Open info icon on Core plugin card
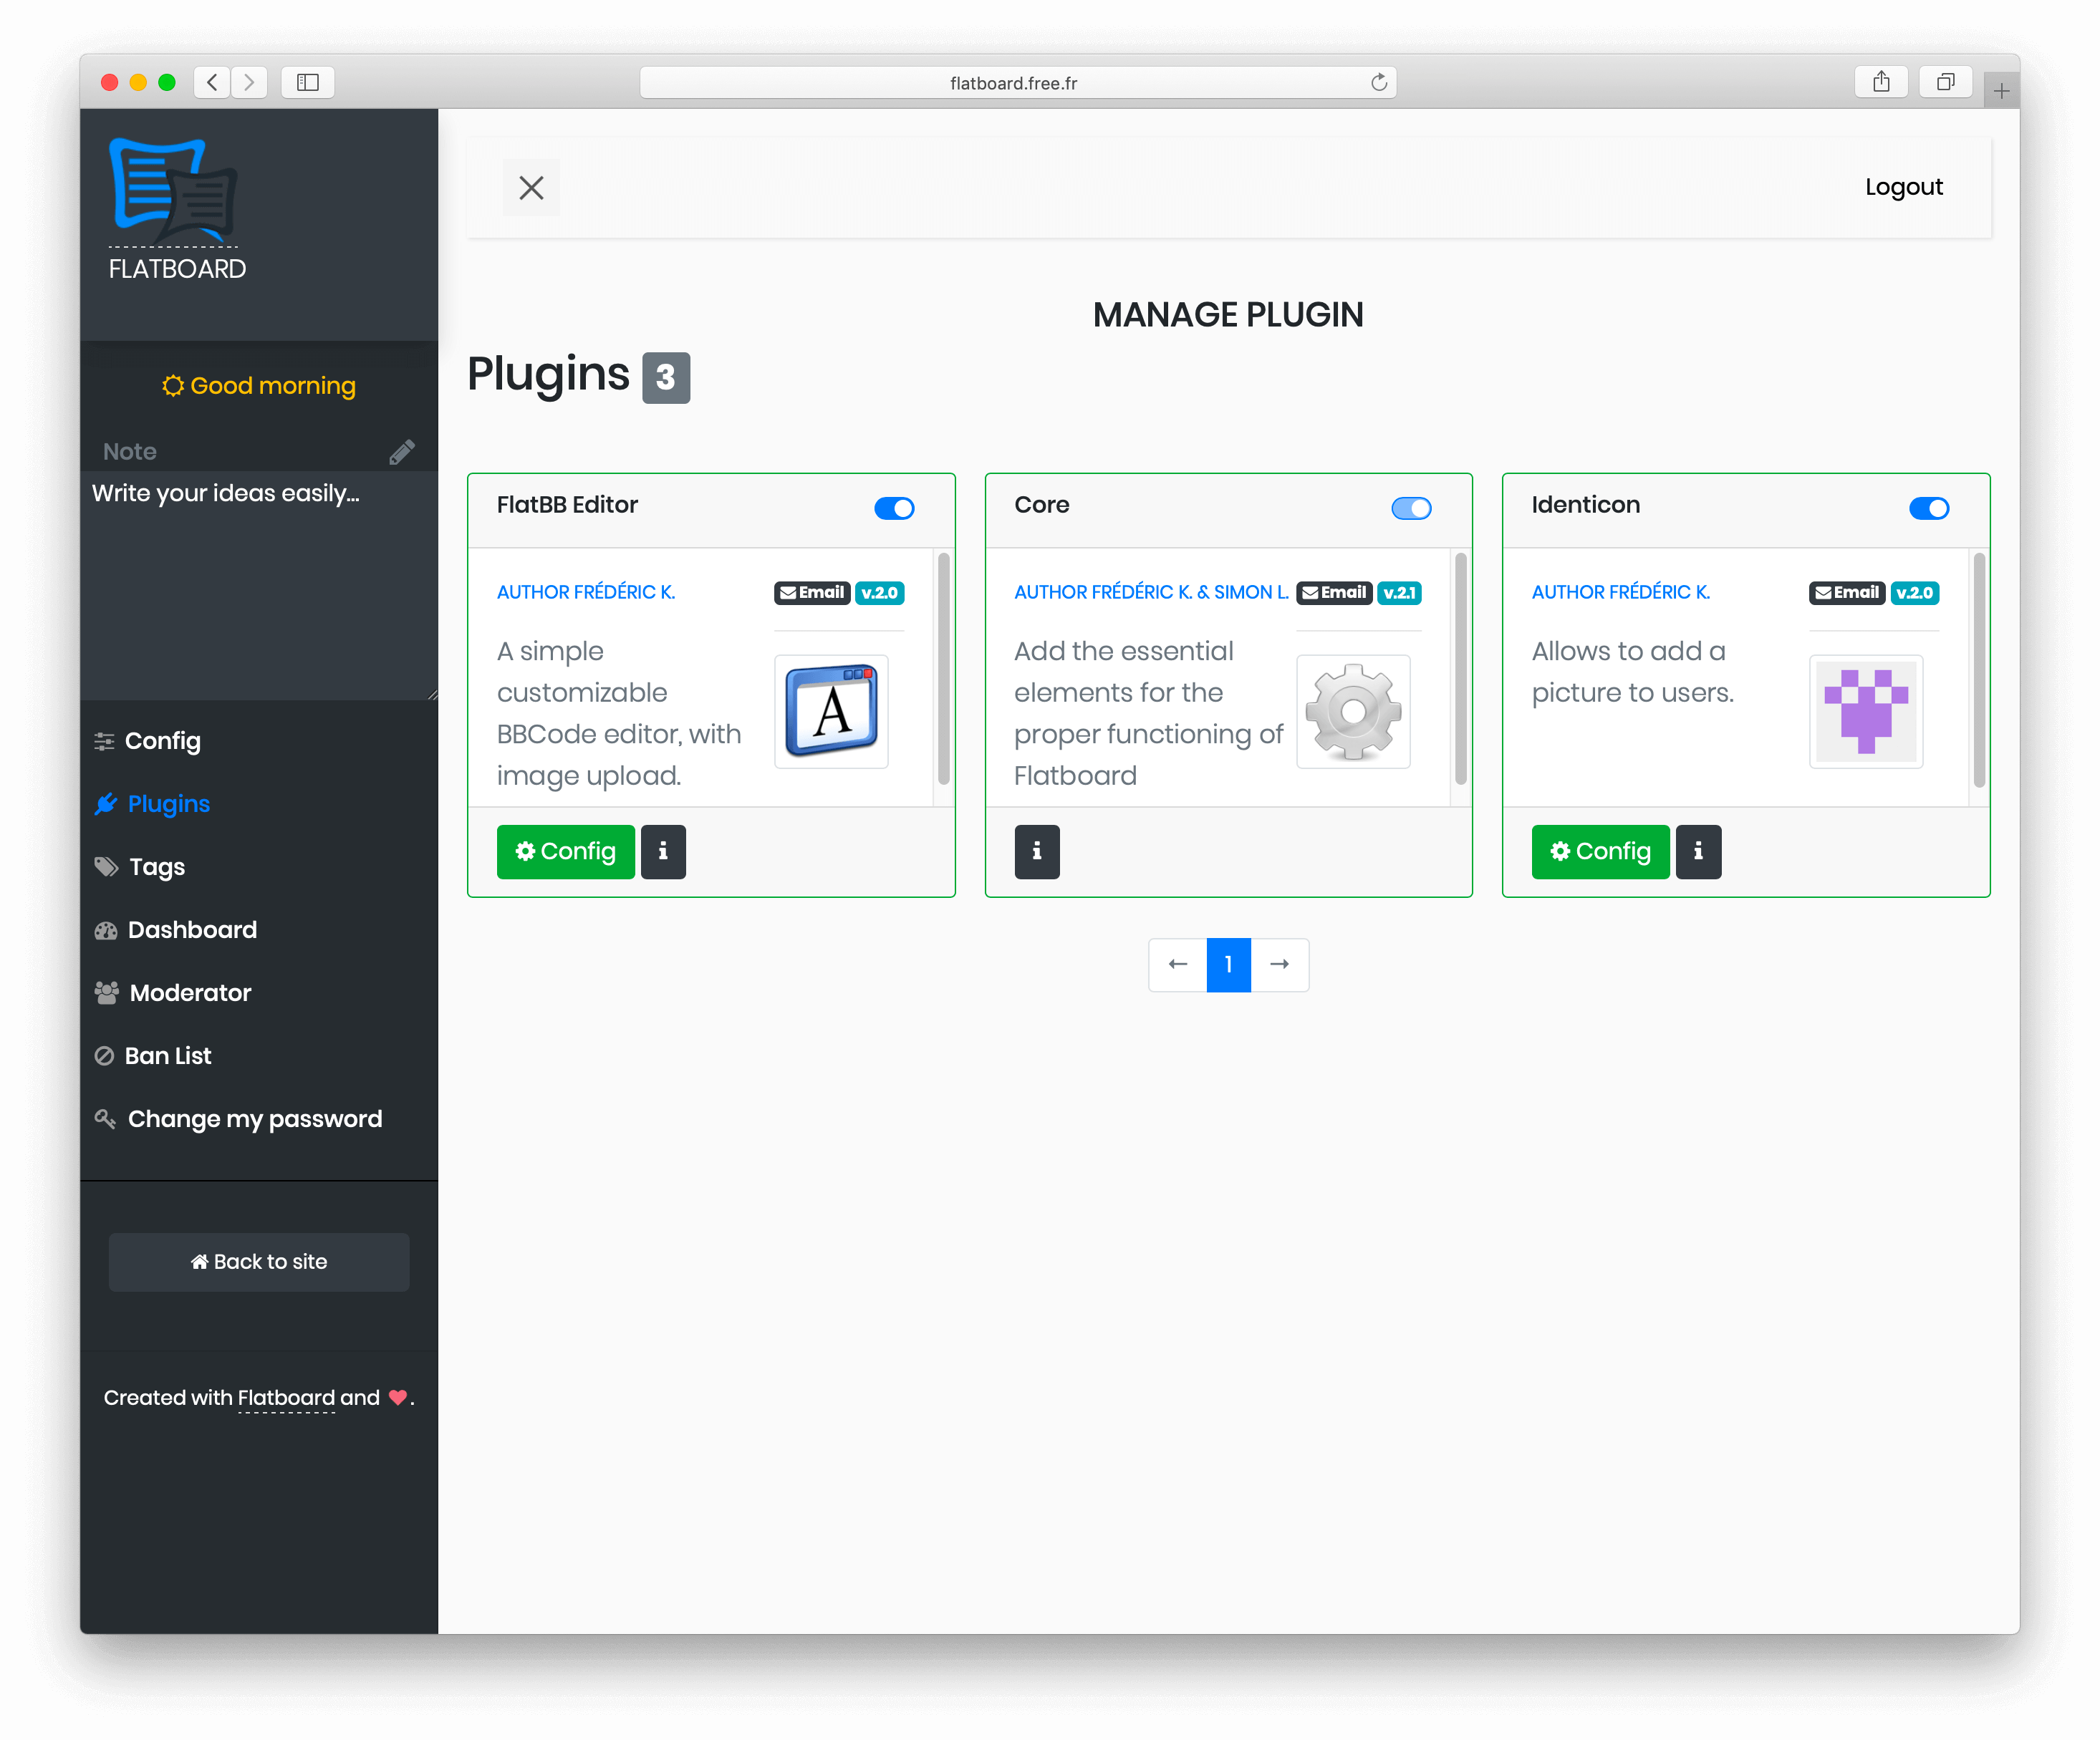The height and width of the screenshot is (1740, 2100). pos(1036,851)
